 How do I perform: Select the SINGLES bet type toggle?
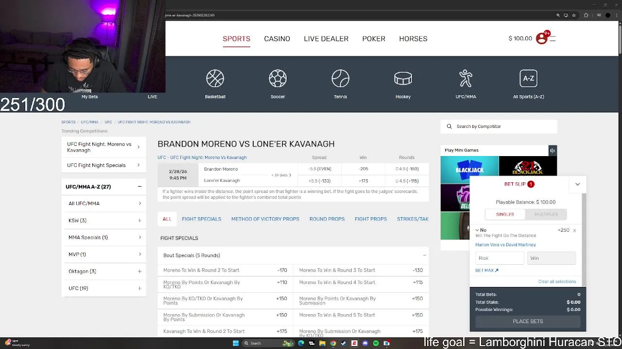point(505,214)
